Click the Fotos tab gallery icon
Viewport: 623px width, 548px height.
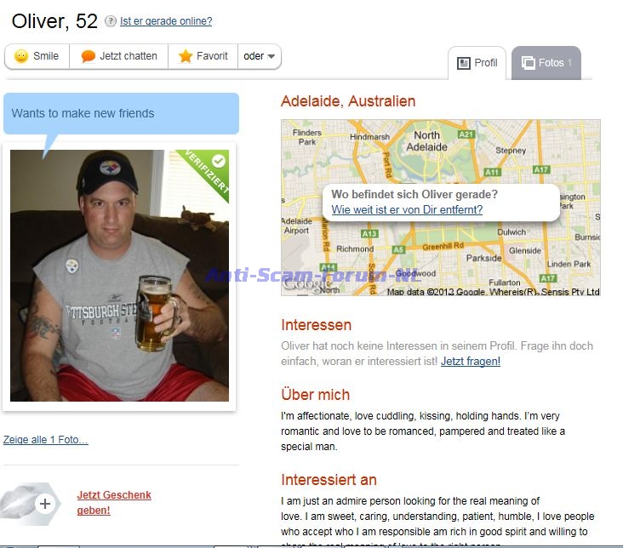coord(528,63)
